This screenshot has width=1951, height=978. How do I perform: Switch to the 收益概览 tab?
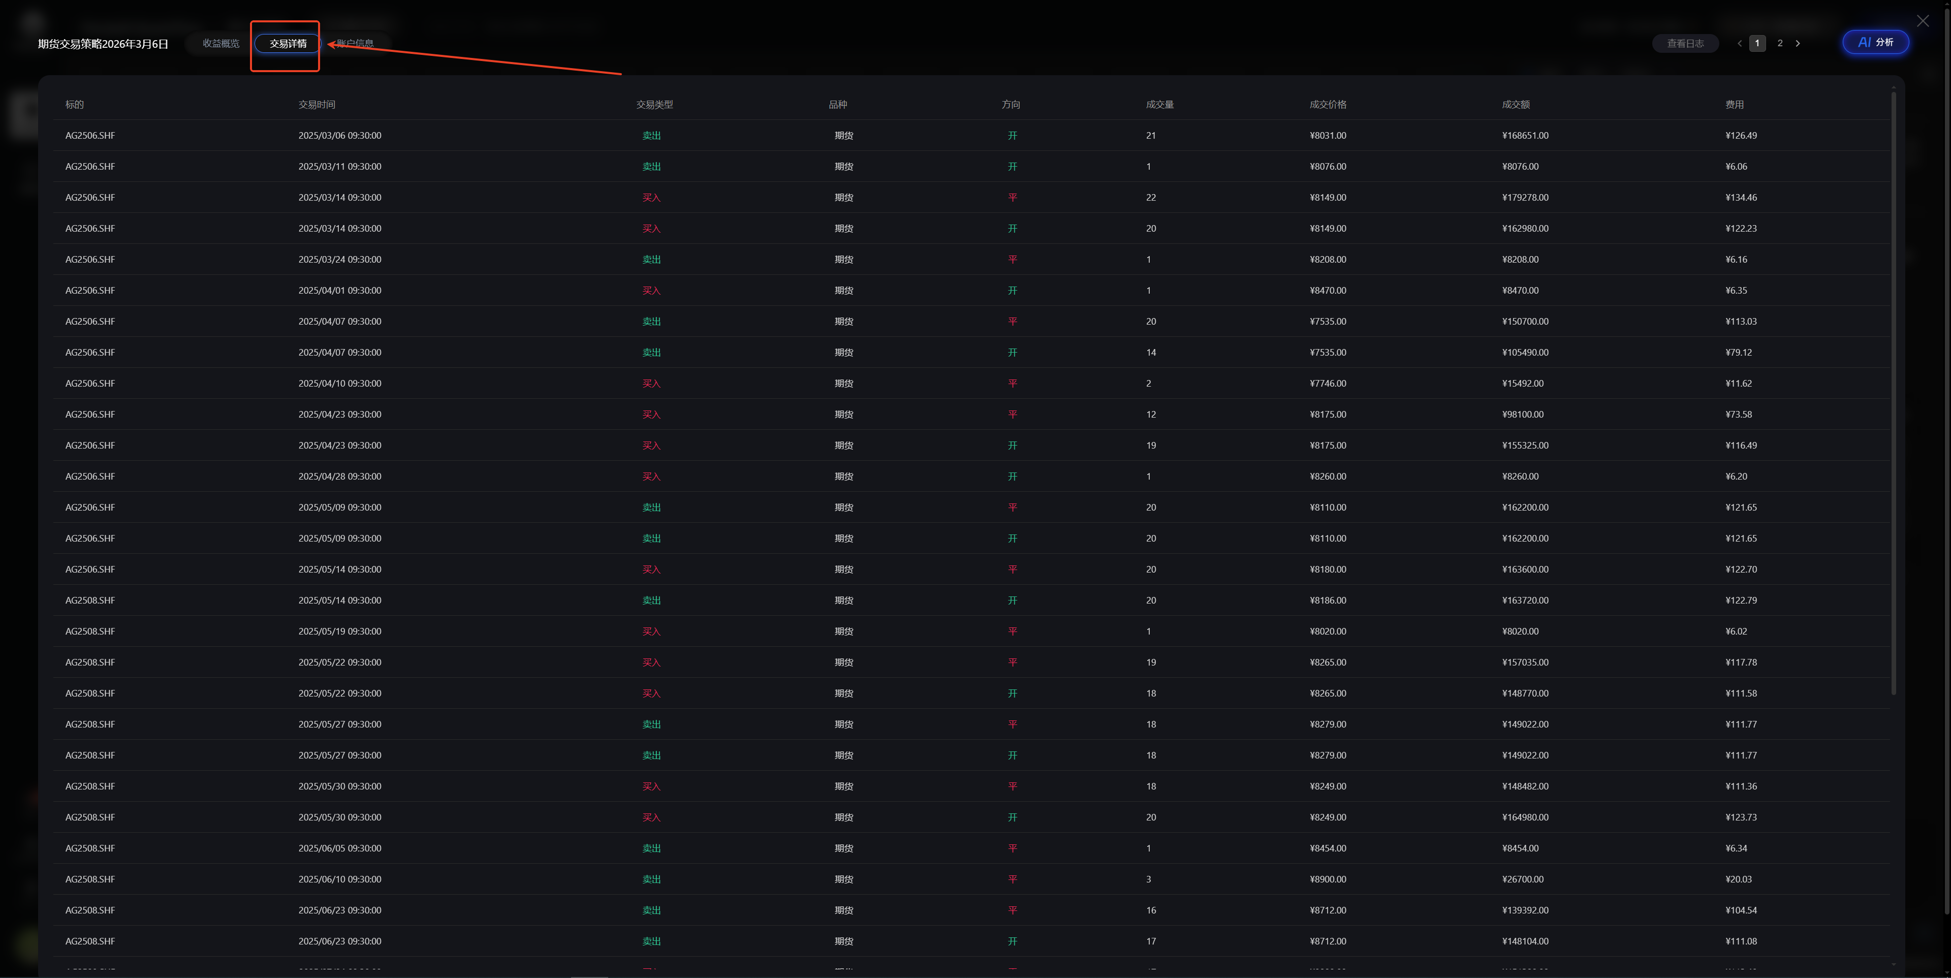tap(221, 43)
